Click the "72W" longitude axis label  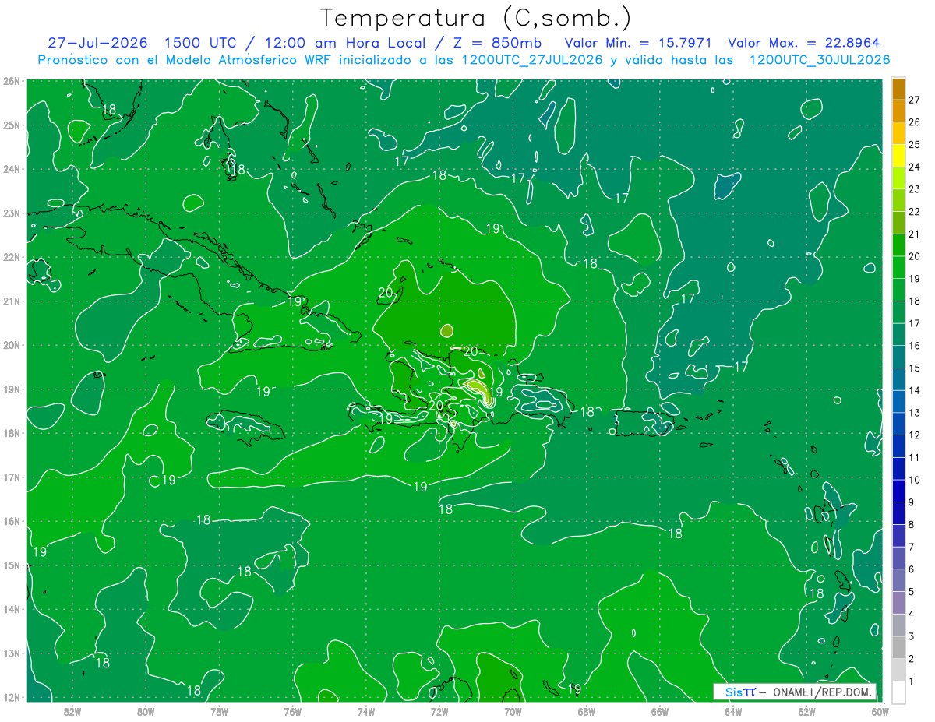click(x=439, y=711)
